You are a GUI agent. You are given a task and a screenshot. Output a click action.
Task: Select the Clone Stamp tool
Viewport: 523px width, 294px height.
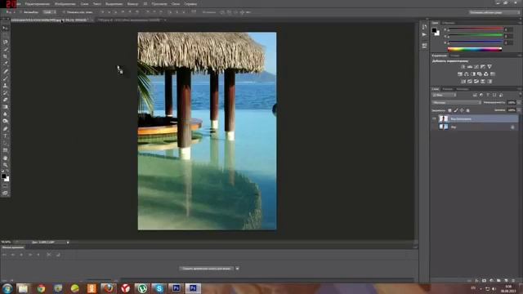[6, 85]
